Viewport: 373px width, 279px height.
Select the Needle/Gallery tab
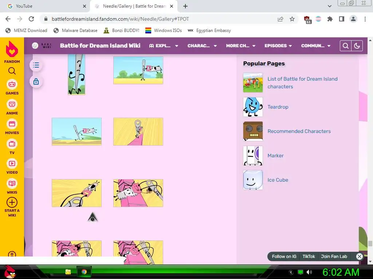134,6
